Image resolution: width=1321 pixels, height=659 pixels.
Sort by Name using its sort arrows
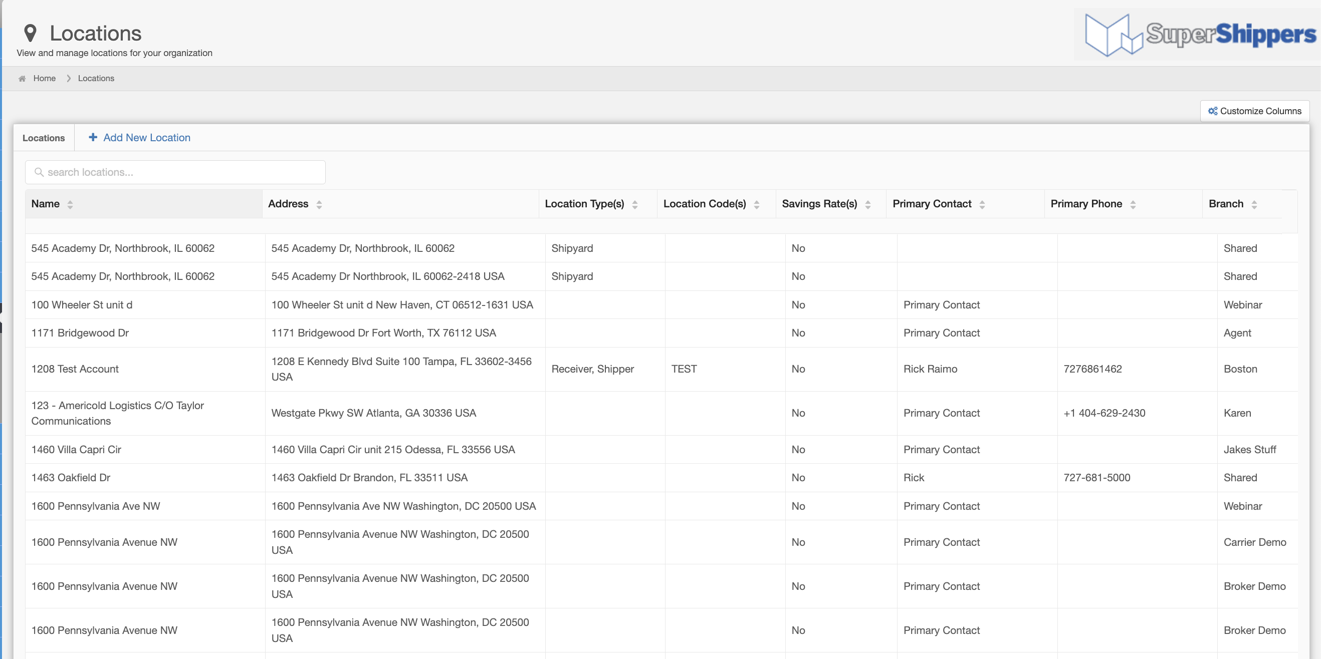pyautogui.click(x=70, y=204)
